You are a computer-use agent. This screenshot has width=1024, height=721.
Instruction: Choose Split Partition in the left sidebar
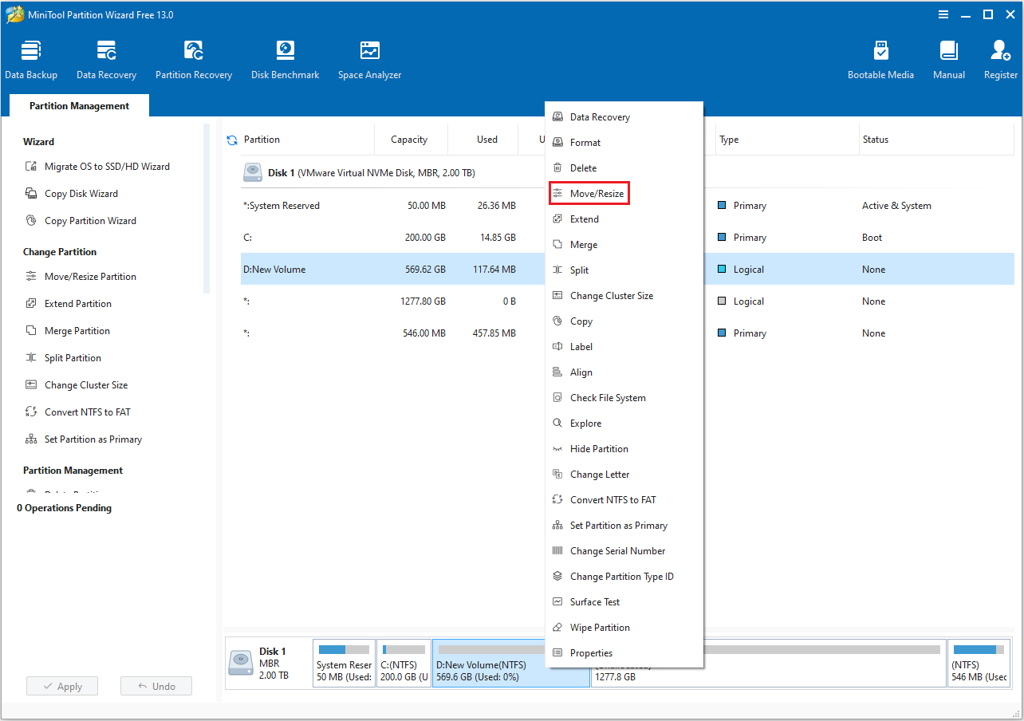pos(63,358)
